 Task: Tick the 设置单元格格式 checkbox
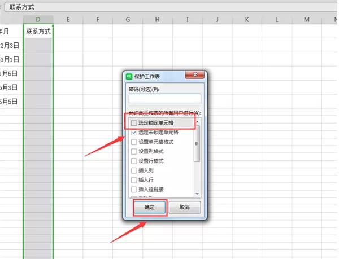(x=134, y=142)
